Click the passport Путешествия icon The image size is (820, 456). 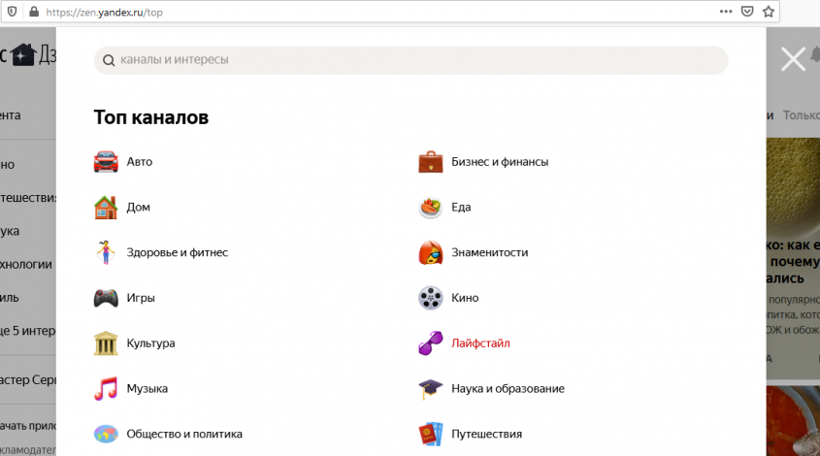tap(431, 434)
